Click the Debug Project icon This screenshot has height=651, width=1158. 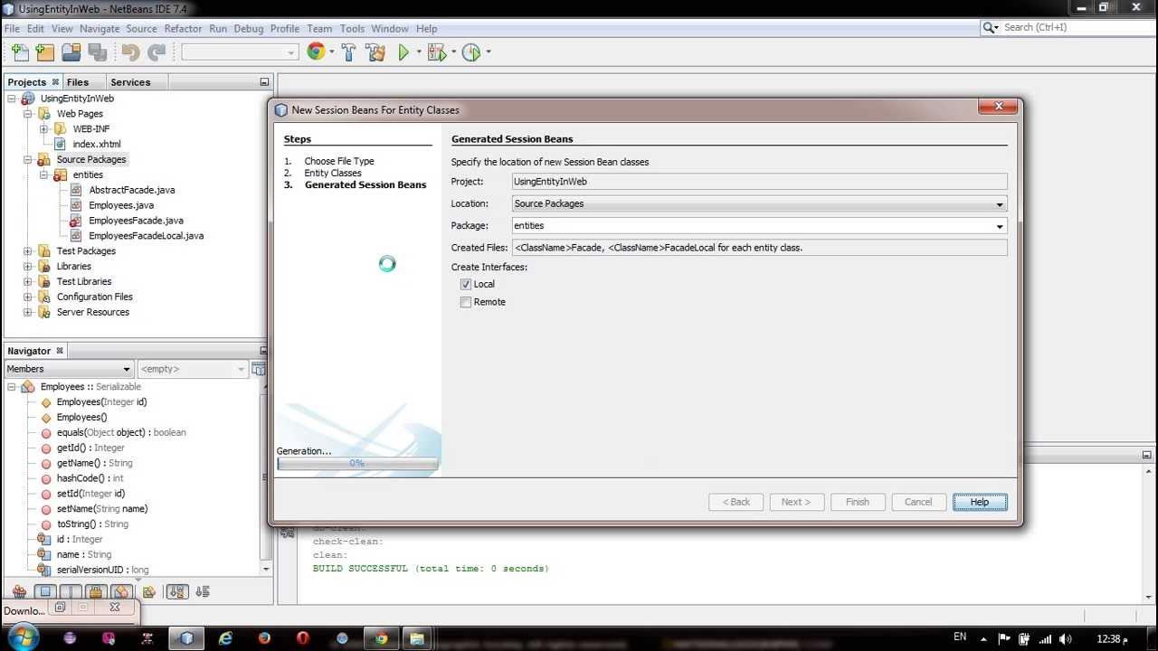pos(437,52)
